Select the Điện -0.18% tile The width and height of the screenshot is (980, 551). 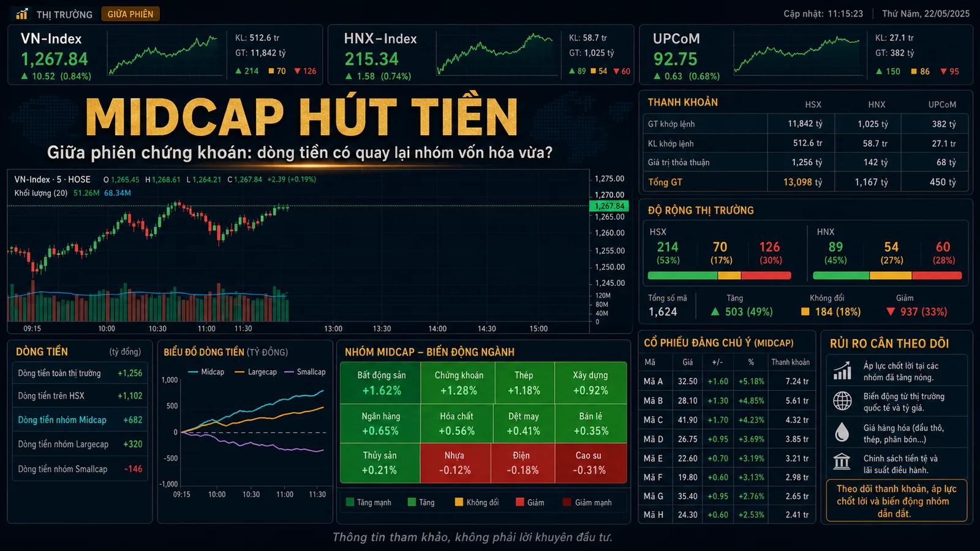[x=522, y=463]
